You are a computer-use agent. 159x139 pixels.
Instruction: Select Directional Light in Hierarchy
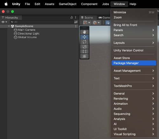(29, 34)
